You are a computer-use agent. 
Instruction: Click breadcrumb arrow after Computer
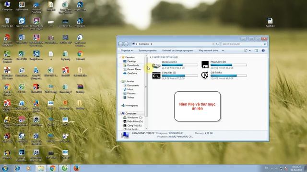[x=152, y=44]
